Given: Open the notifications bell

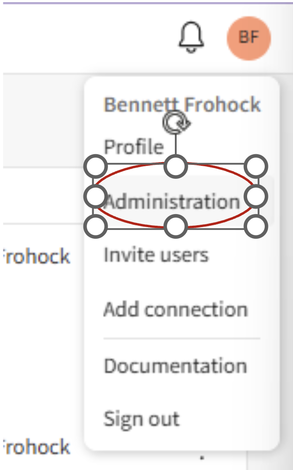Looking at the screenshot, I should 191,36.
